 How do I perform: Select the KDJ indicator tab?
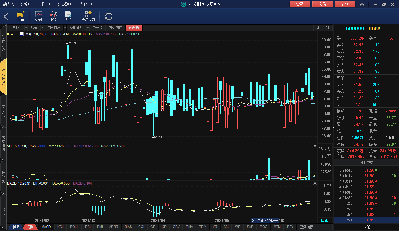[x=60, y=227]
